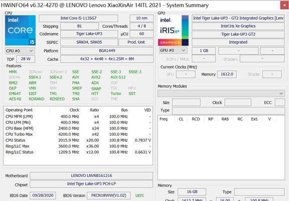Click the TDP 28 W value
Image resolution: width=289 pixels, height=201 pixels.
[26, 59]
